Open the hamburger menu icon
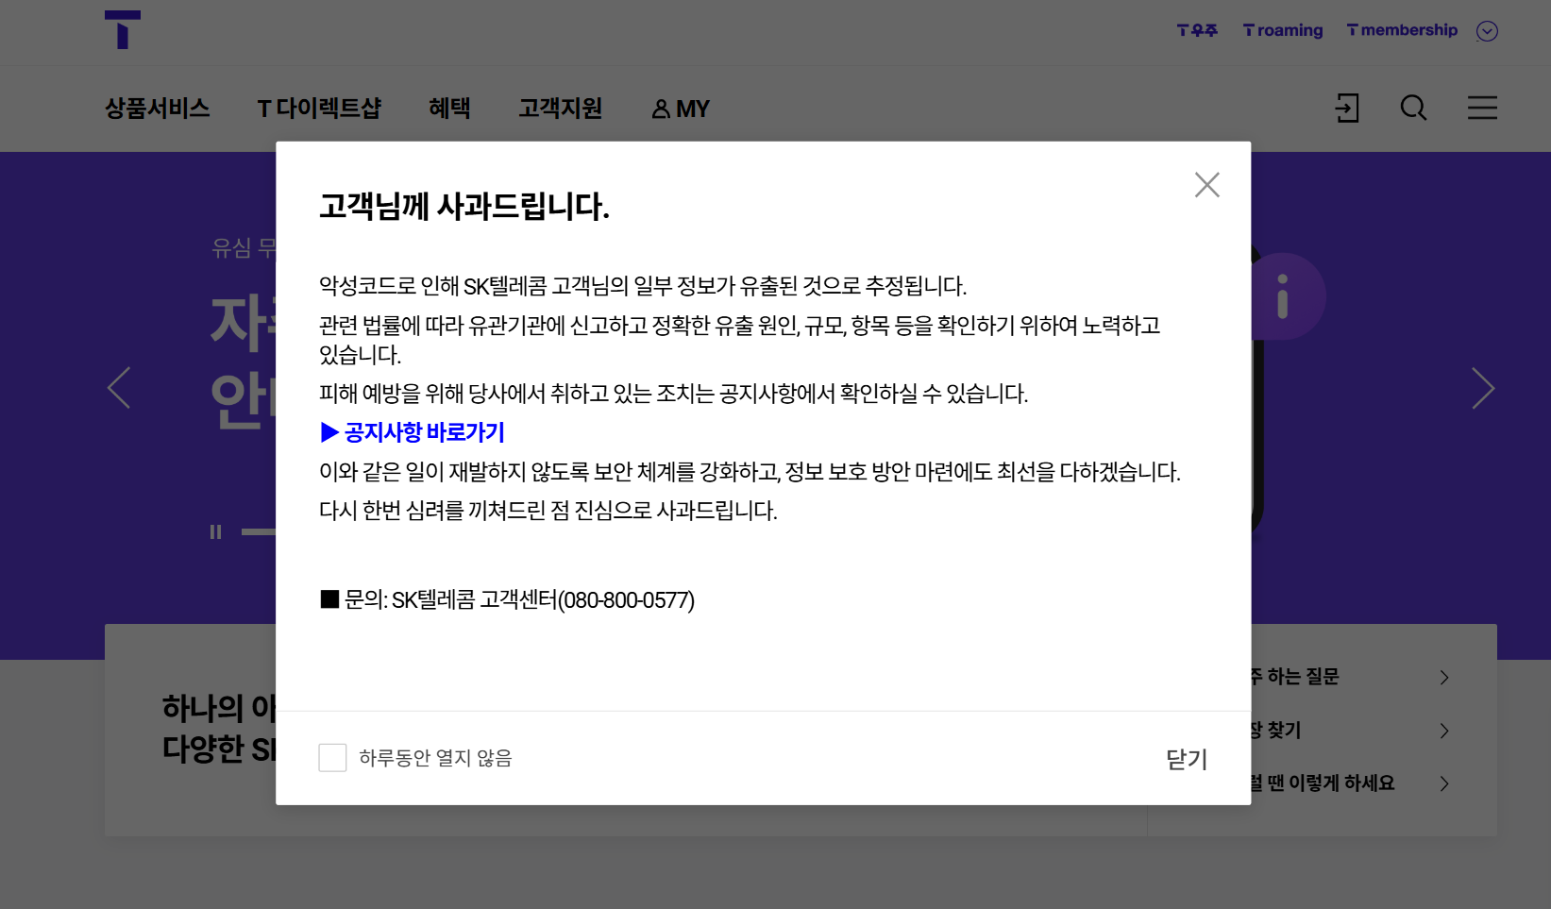 click(1482, 108)
